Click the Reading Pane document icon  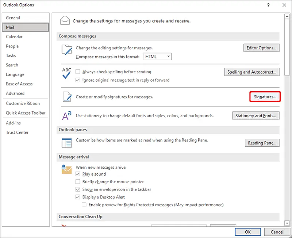[67, 142]
